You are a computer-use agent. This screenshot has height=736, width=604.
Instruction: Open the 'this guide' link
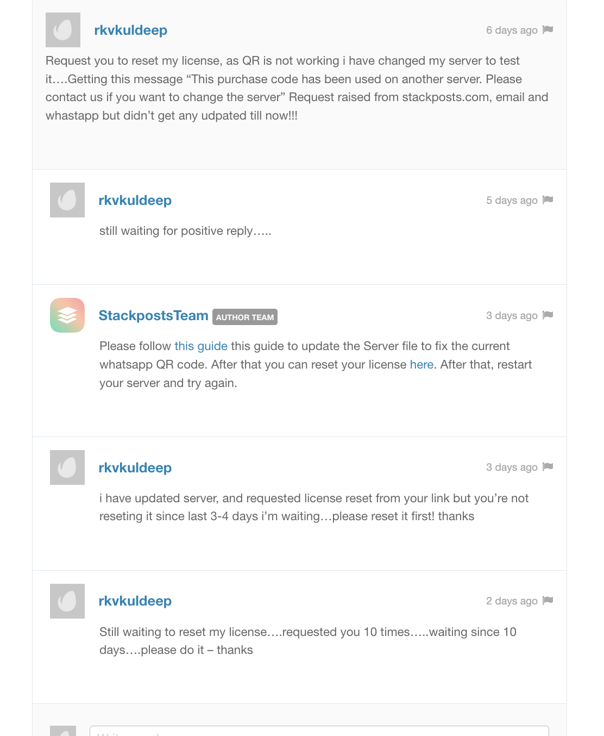[x=201, y=346]
